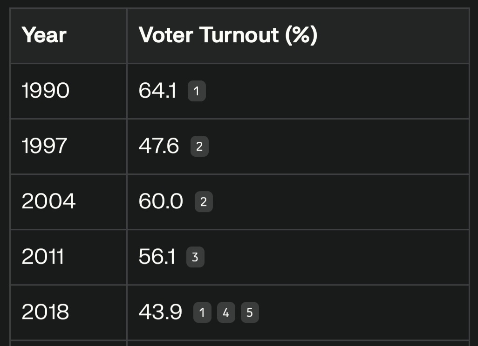
Task: Open citation 2 beside 60.0 turnout
Action: [204, 201]
